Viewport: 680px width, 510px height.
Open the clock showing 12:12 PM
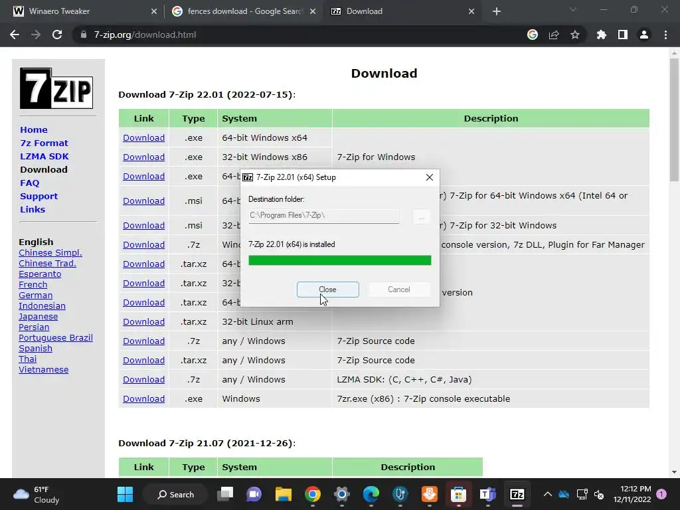click(632, 494)
